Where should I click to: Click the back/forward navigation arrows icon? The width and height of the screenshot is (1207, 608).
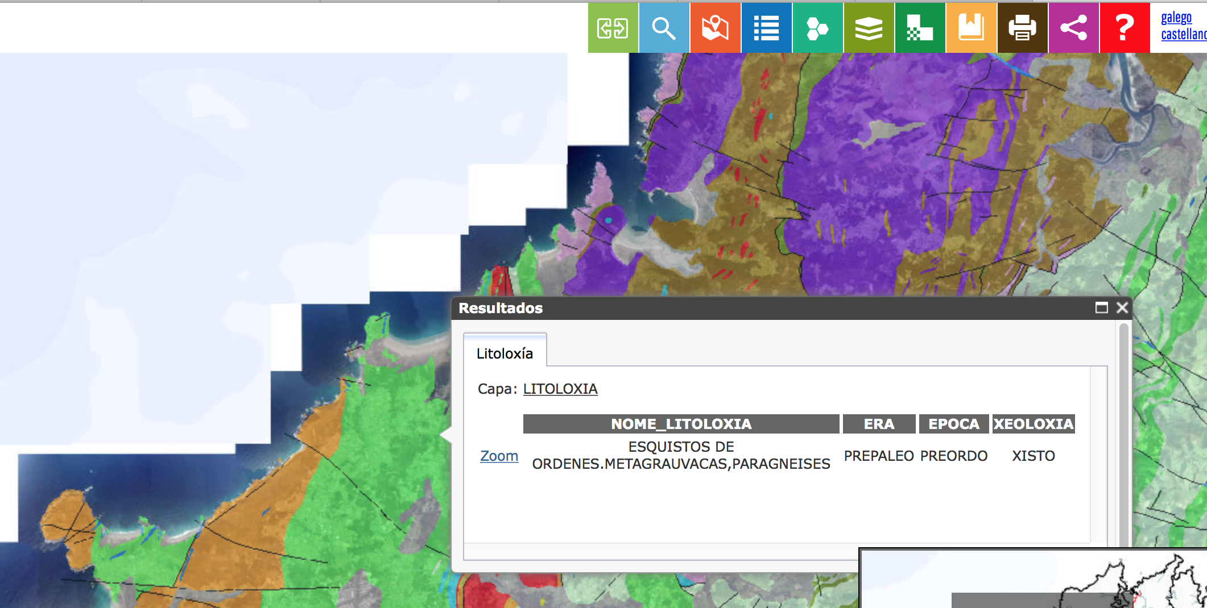click(613, 28)
